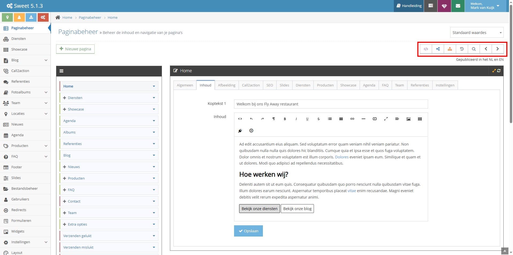Select Verzenden gelukt page row
Screen dimensions: 513x255
click(x=109, y=236)
